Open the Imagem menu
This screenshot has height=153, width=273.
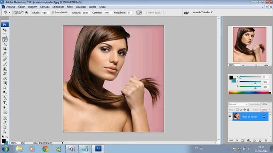click(32, 7)
